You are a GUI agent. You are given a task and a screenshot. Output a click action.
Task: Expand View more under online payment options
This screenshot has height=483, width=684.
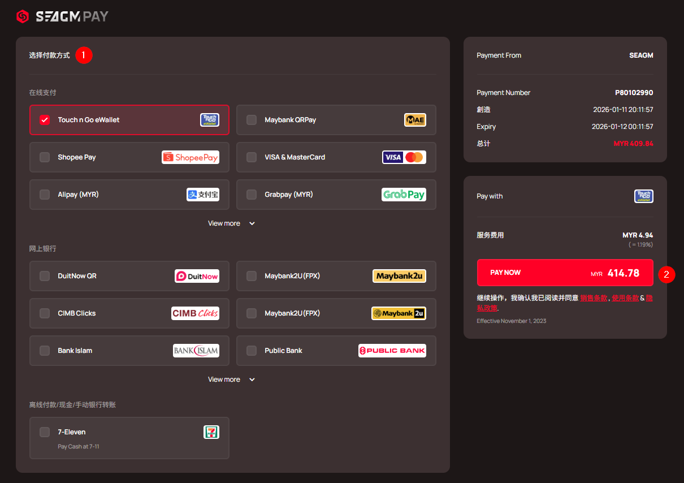point(232,223)
